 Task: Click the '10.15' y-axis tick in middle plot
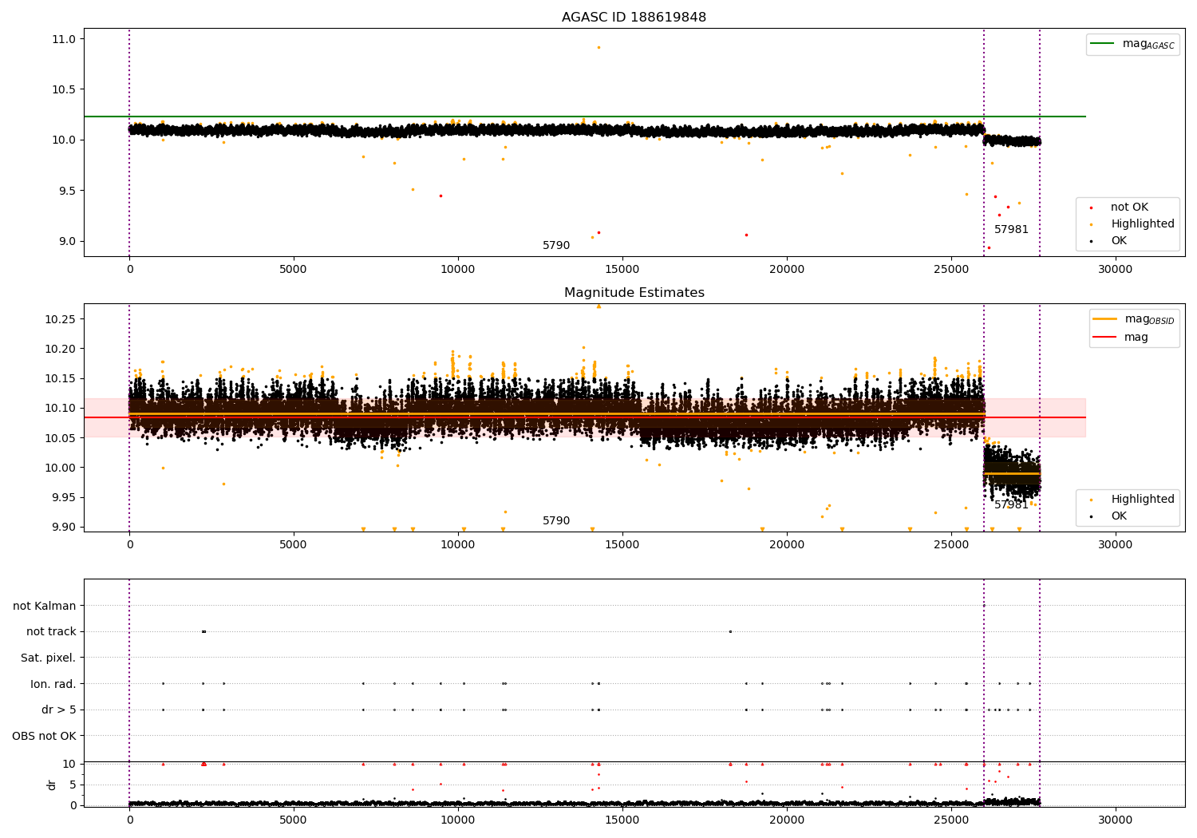(x=60, y=378)
